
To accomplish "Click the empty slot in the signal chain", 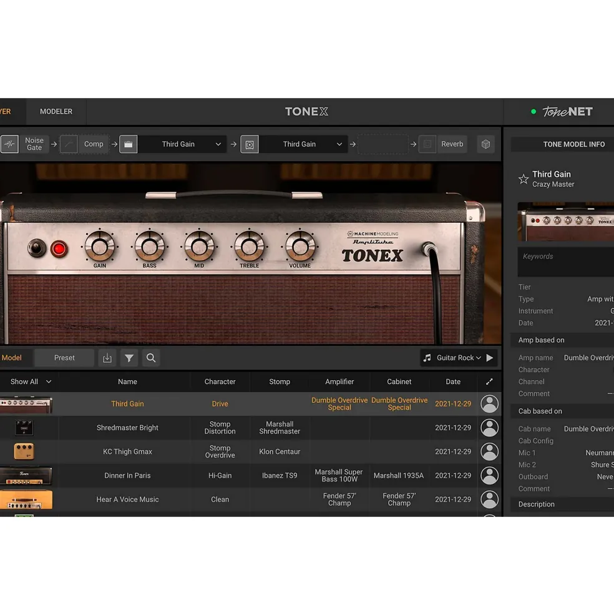I will click(383, 144).
